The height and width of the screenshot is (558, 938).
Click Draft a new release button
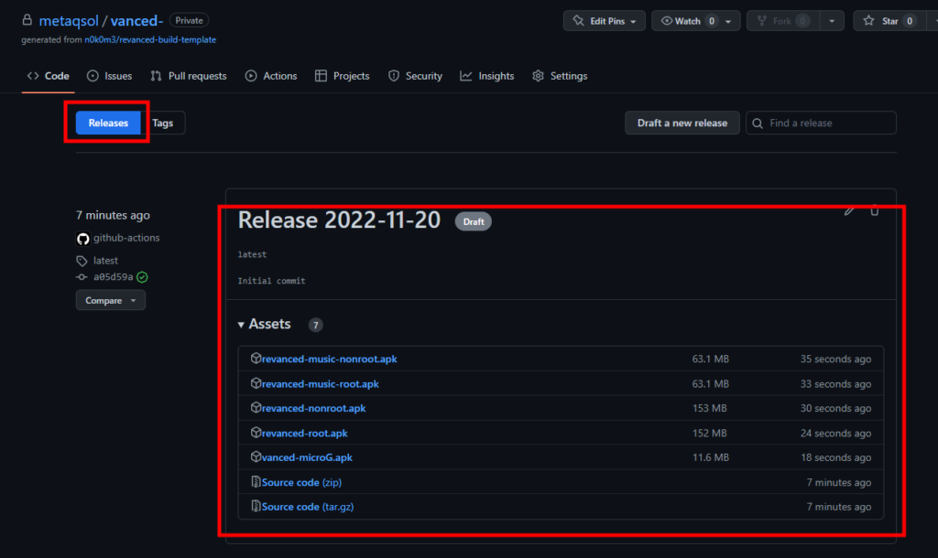point(682,123)
